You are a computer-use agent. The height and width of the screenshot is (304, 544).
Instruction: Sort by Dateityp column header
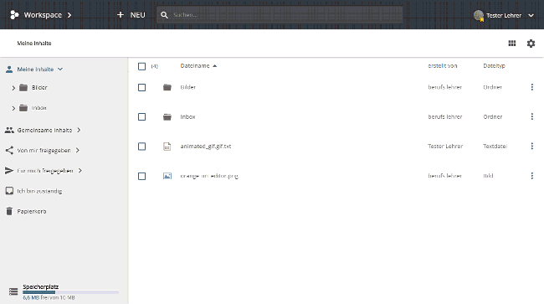pos(494,66)
